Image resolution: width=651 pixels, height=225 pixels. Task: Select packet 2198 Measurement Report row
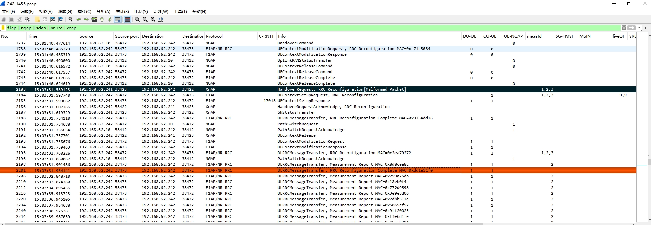pos(318,164)
